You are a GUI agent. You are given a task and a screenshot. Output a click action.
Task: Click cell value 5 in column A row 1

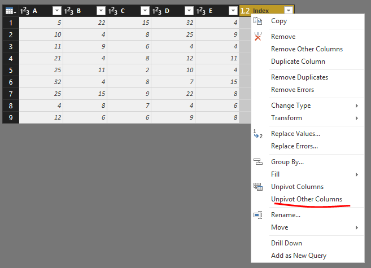41,23
